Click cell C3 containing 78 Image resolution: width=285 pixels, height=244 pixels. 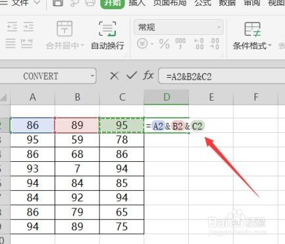coord(122,139)
